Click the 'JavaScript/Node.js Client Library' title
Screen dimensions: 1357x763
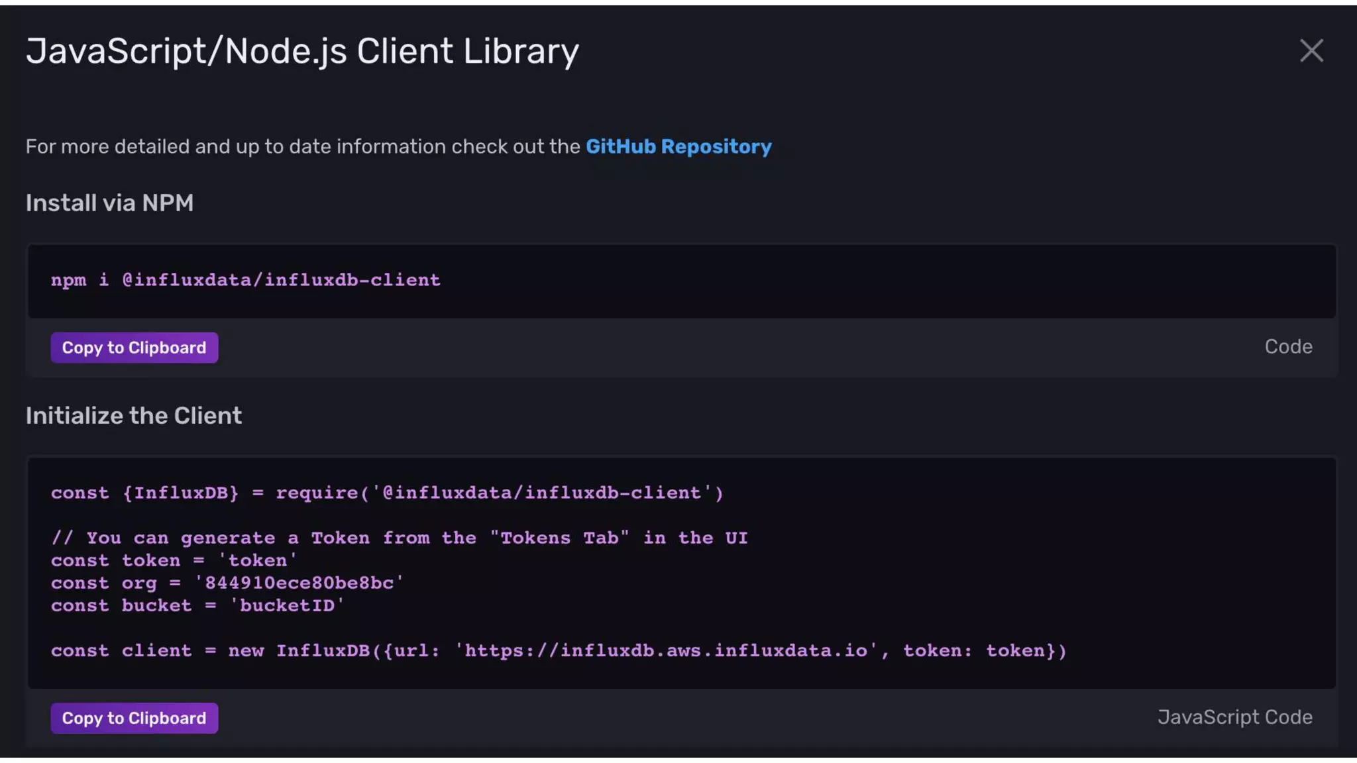302,51
